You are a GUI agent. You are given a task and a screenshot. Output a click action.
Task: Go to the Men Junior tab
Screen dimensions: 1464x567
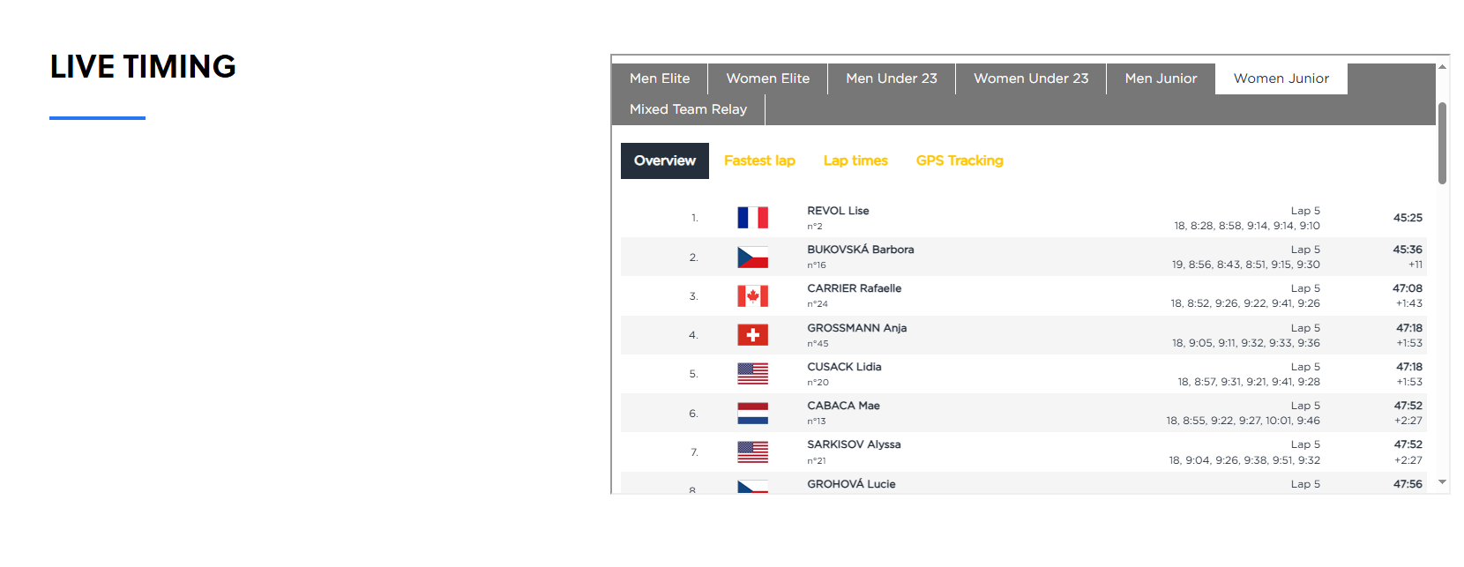coord(1161,78)
